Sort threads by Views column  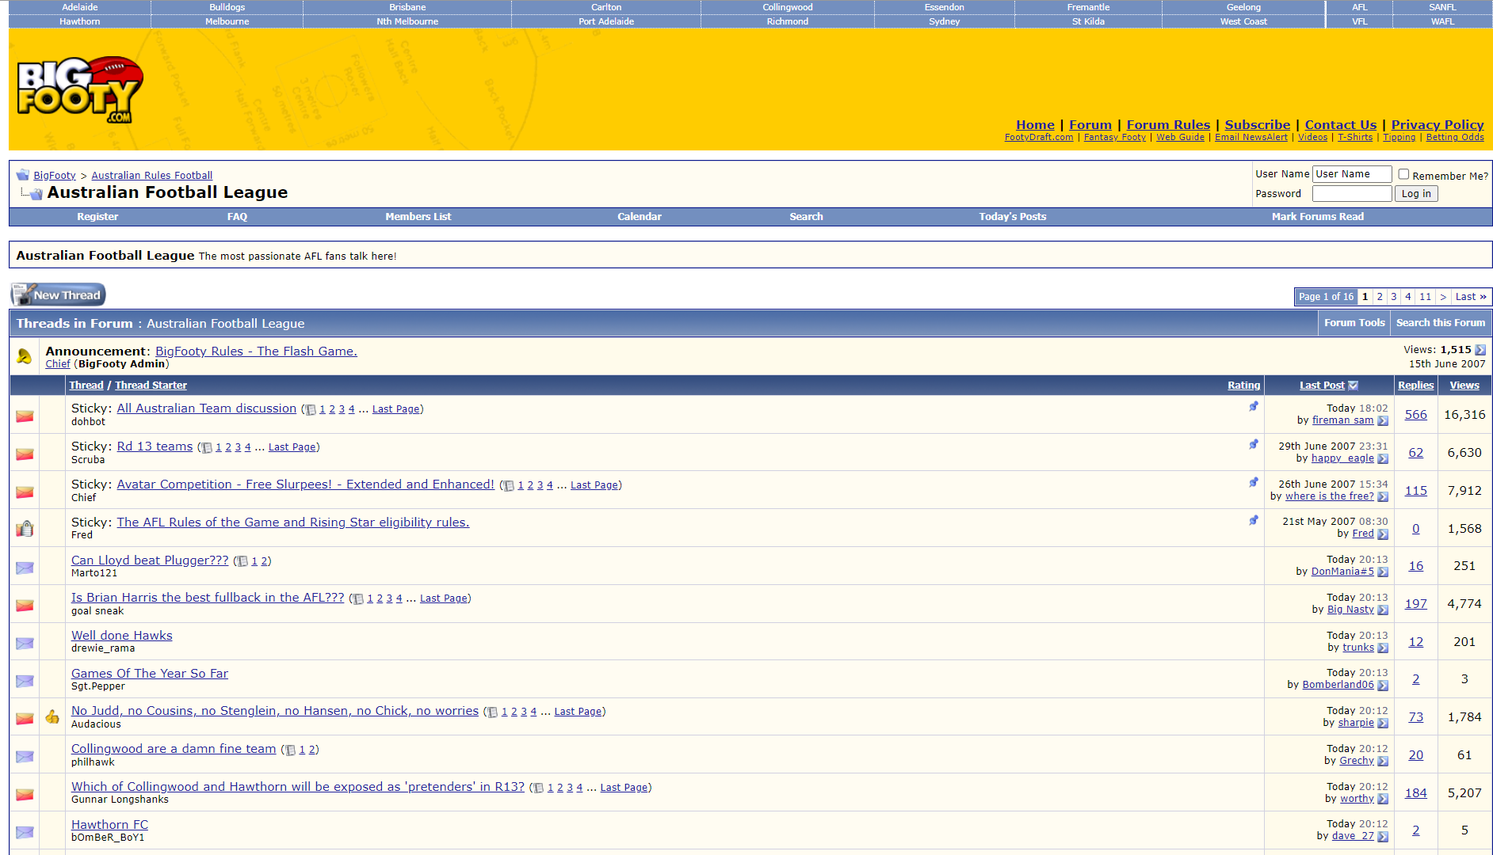[1464, 386]
